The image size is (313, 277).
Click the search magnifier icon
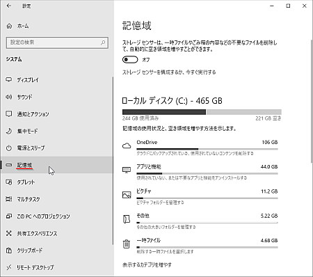(103, 42)
